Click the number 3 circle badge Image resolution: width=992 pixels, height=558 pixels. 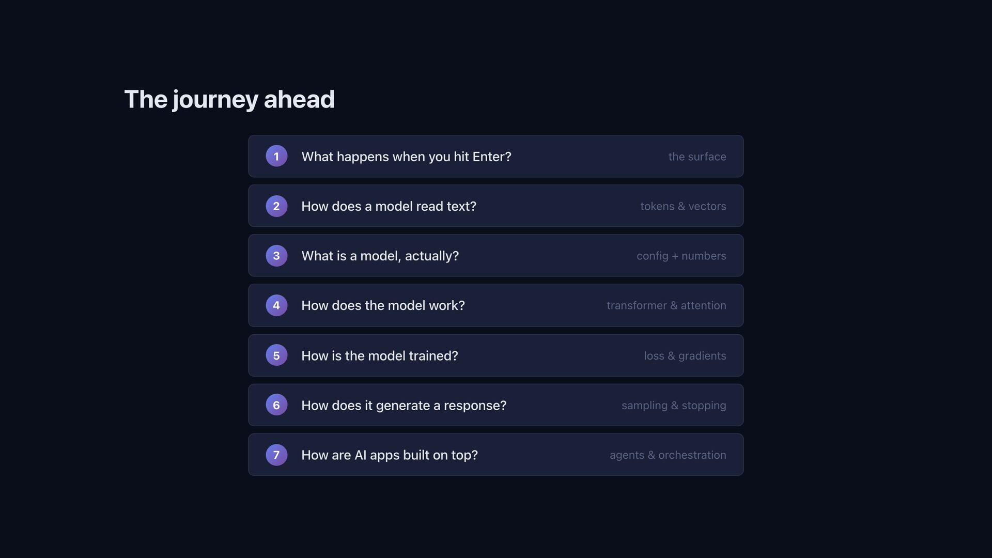(x=276, y=256)
